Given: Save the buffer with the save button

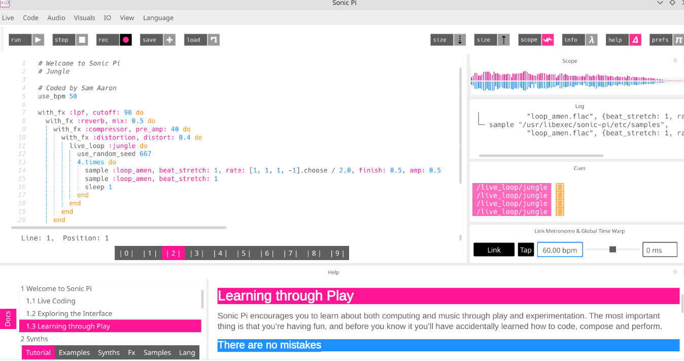Looking at the screenshot, I should pyautogui.click(x=158, y=40).
